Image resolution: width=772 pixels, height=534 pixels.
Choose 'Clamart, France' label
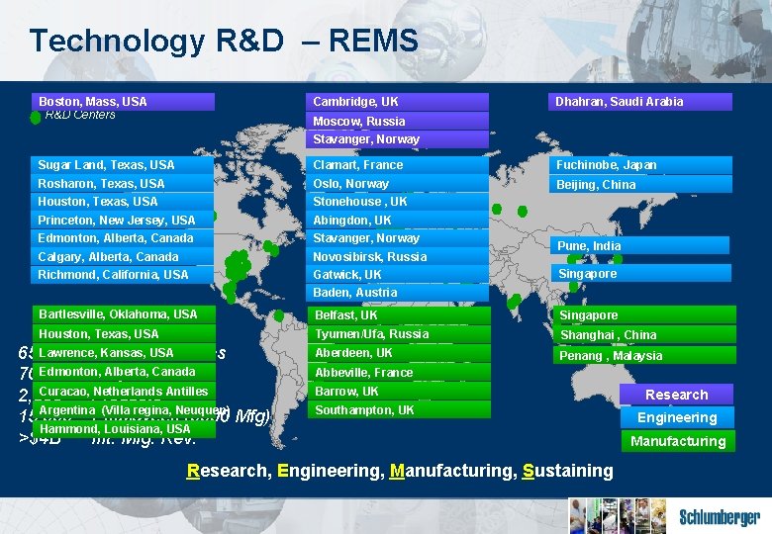point(397,165)
